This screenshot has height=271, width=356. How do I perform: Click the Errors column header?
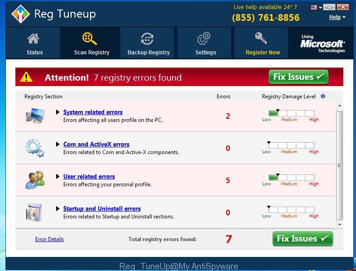coord(223,97)
